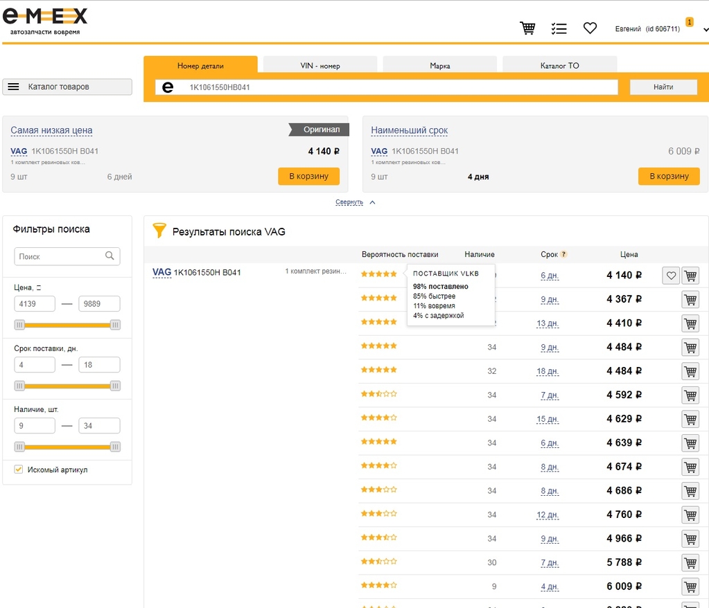Add the 6 009 ₽ offer to cart
The image size is (709, 608).
[690, 587]
